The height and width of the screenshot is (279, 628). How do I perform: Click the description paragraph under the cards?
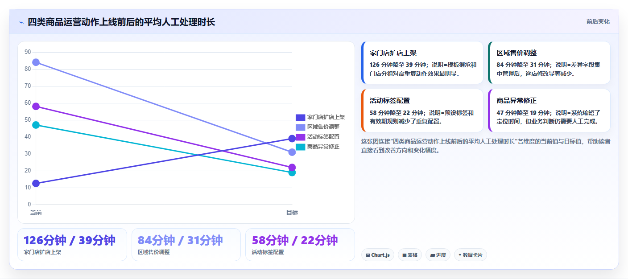coord(486,146)
